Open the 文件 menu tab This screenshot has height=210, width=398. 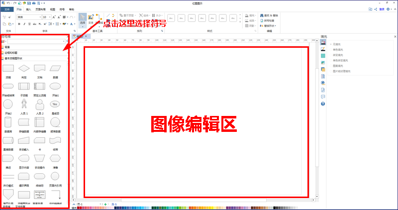point(7,9)
